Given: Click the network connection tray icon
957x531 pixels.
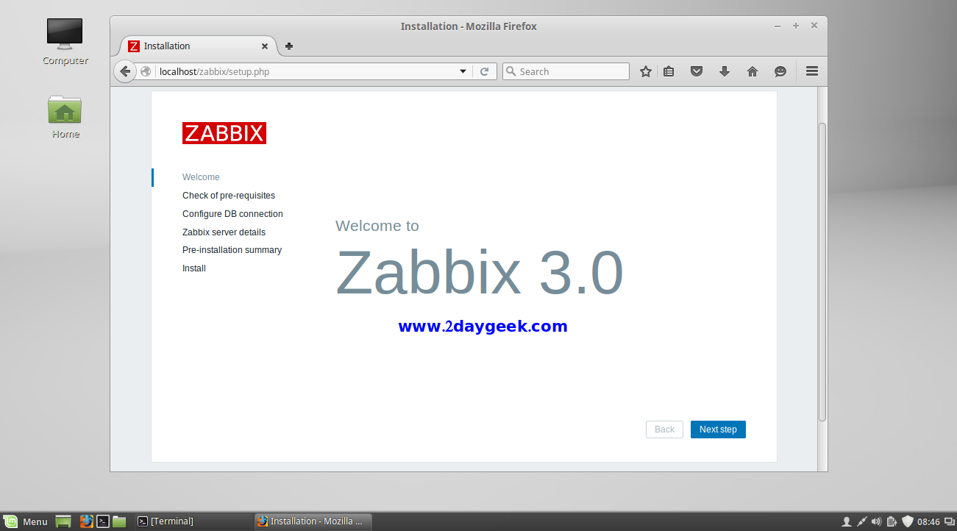Looking at the screenshot, I should 862,521.
